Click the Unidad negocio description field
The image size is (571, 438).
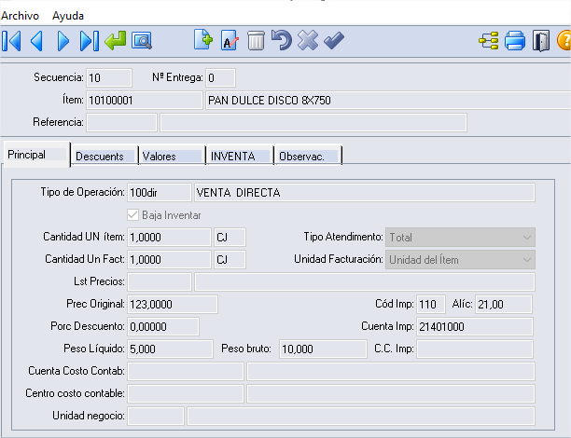click(361, 416)
